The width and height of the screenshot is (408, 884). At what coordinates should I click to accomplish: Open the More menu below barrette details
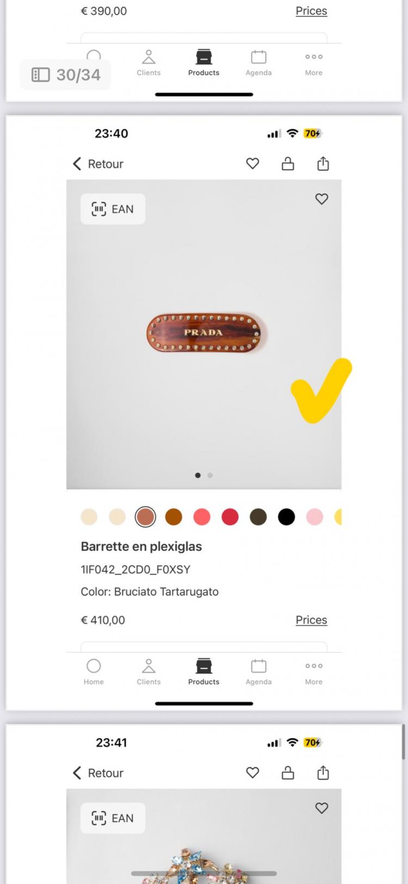coord(313,671)
